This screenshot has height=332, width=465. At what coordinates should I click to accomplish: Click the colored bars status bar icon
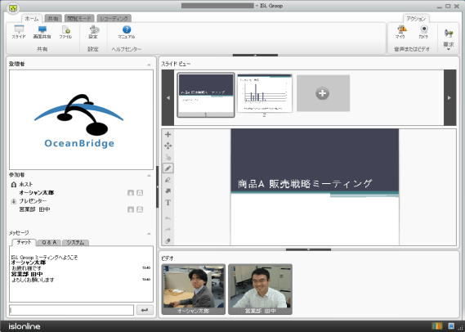[437, 326]
